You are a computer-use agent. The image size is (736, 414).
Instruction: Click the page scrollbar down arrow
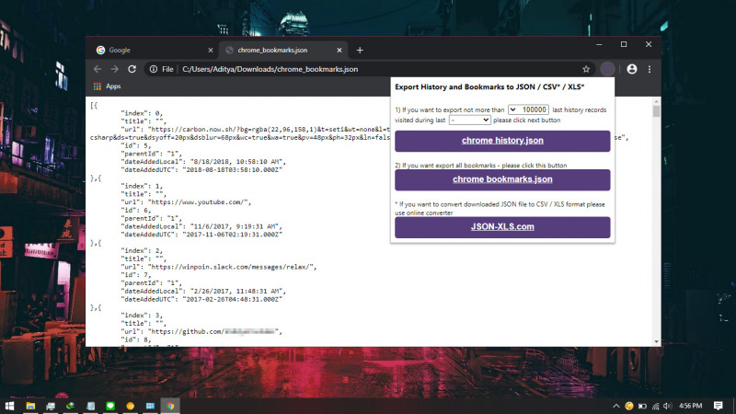[x=656, y=341]
